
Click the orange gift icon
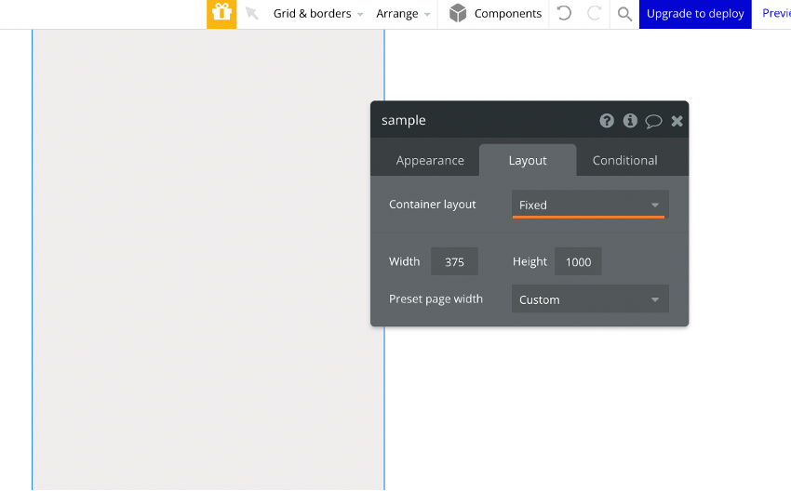point(221,14)
